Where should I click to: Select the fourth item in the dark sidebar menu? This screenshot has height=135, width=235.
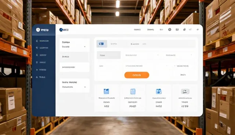coord(41,62)
